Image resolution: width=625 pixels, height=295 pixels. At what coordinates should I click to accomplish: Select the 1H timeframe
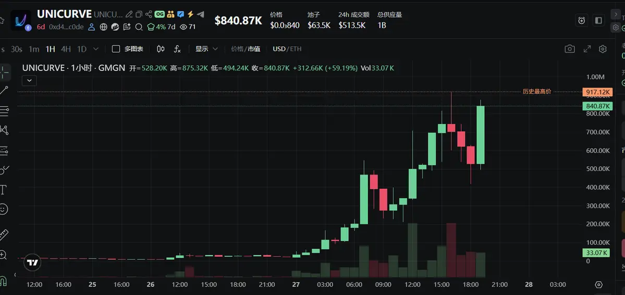(50, 49)
